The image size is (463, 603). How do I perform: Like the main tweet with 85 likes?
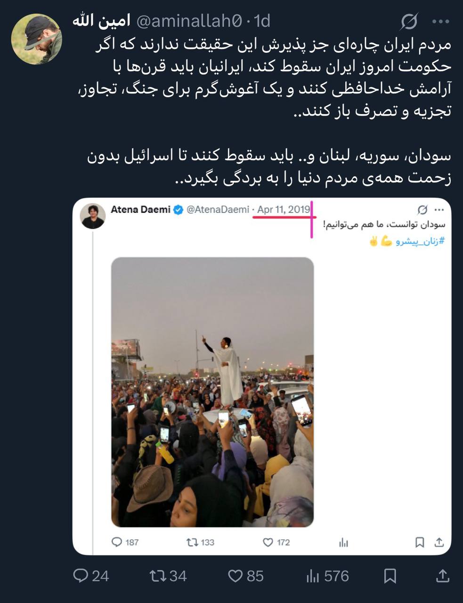[x=246, y=576]
